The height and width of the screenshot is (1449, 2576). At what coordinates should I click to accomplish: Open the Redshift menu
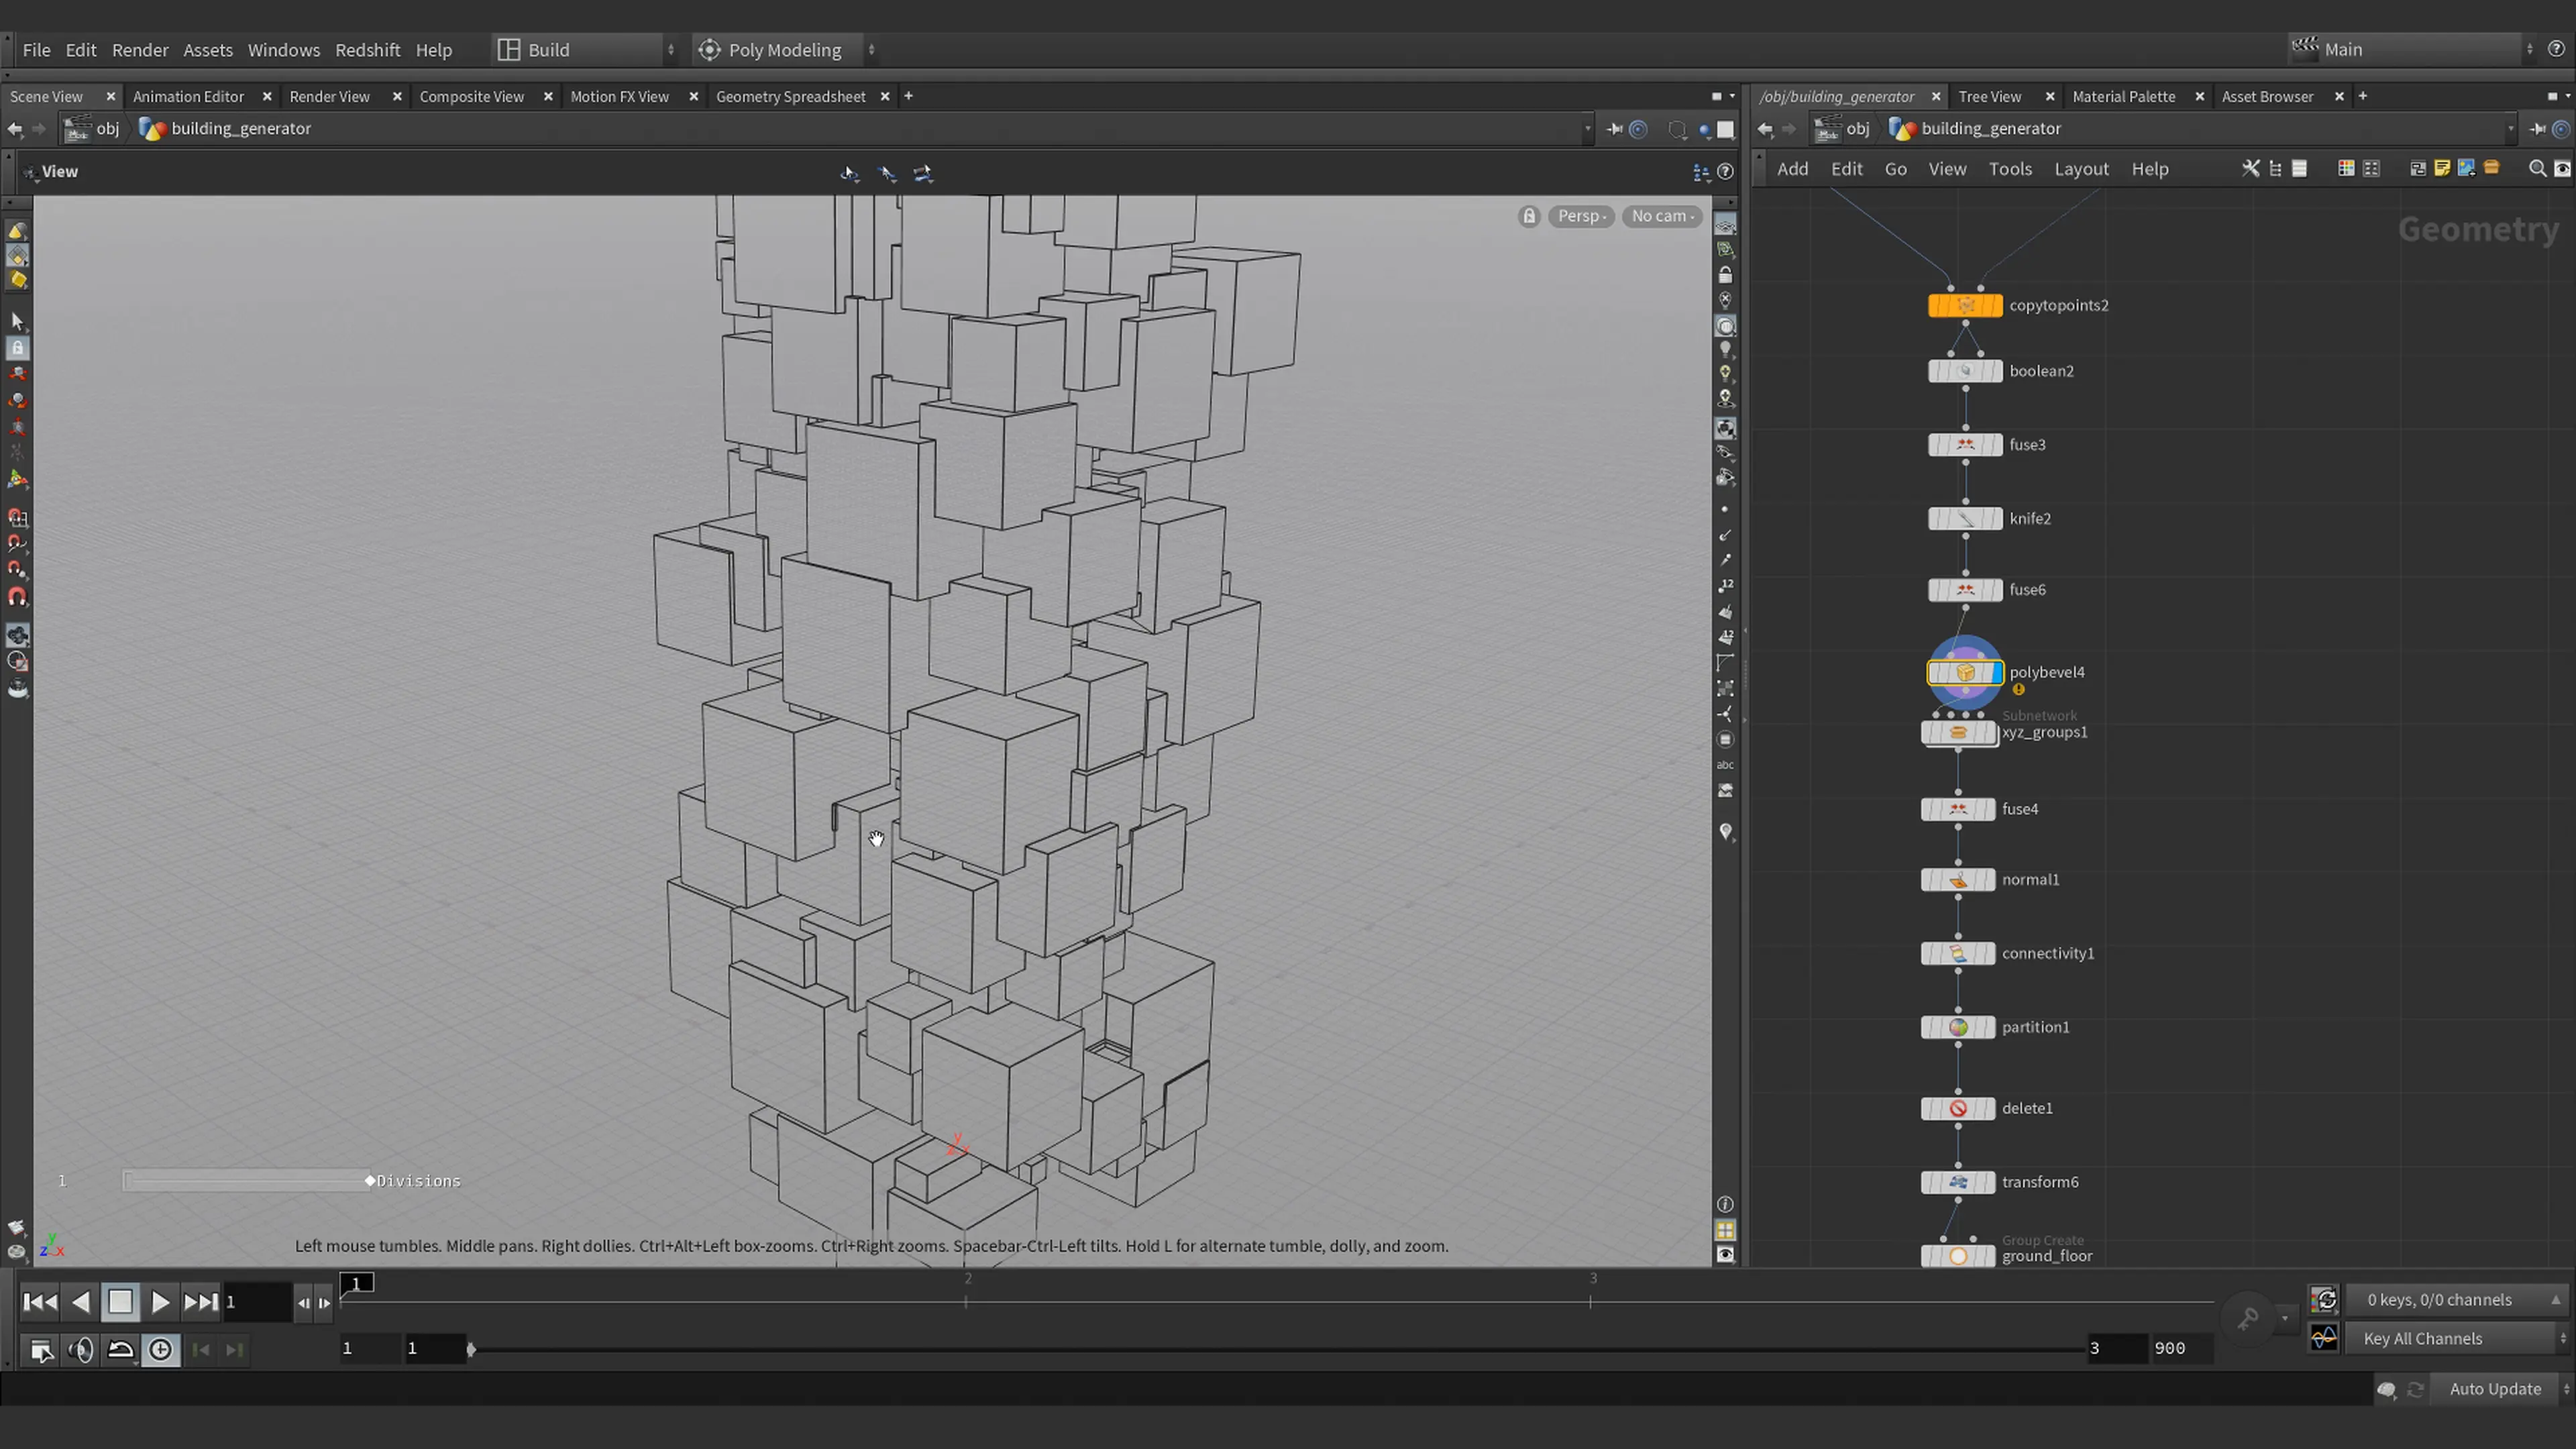367,50
